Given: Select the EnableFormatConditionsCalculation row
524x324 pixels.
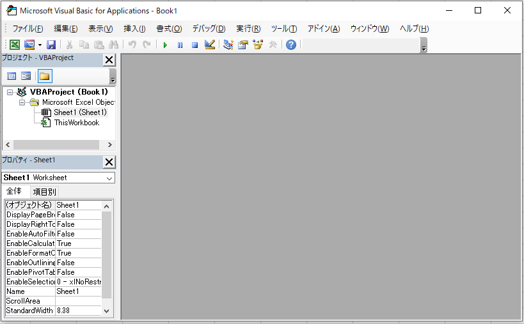Looking at the screenshot, I should [x=54, y=253].
